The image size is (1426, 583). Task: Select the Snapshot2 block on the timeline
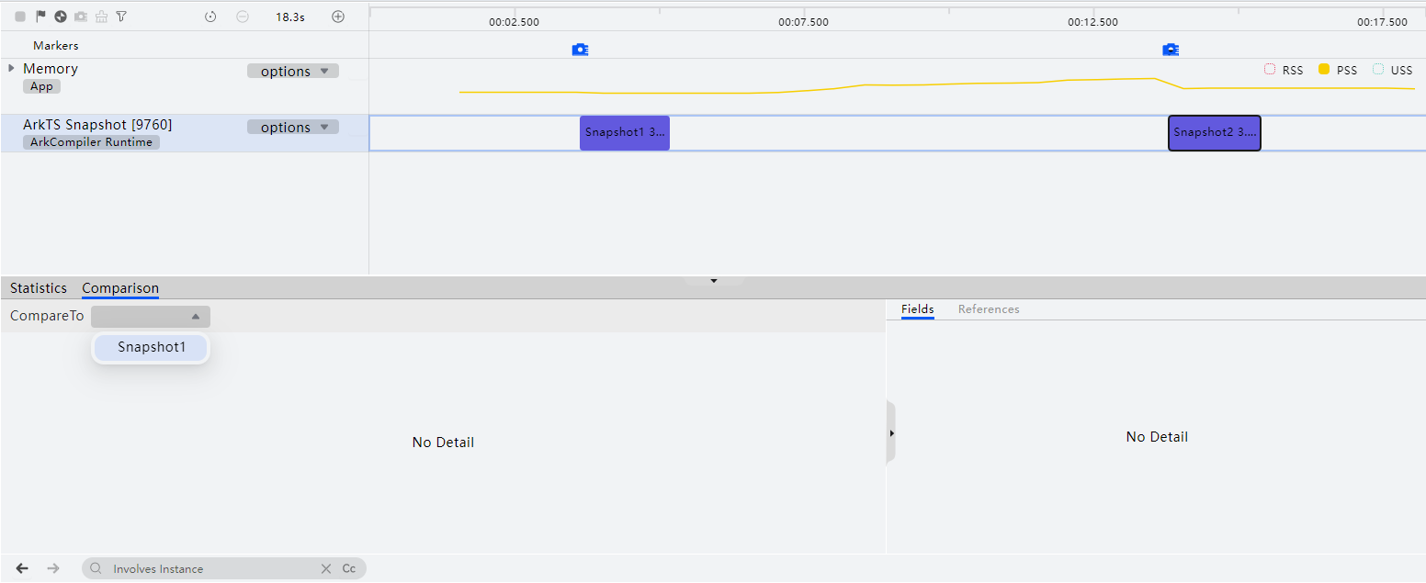point(1215,133)
